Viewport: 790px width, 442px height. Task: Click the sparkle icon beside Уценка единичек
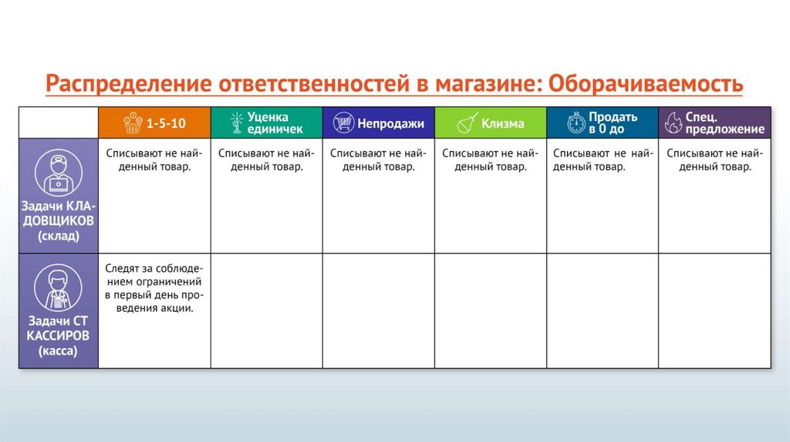click(237, 122)
